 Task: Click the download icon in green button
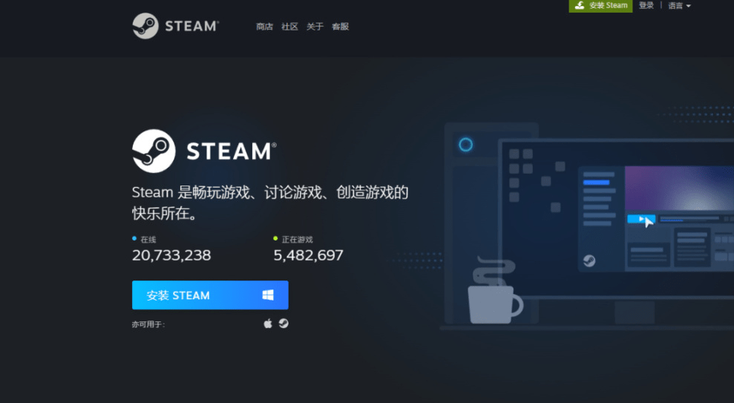click(580, 5)
